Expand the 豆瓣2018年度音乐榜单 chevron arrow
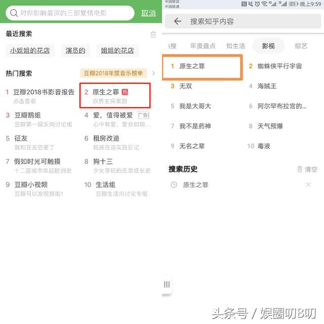Viewport: 324px width, 324px height. coord(153,73)
